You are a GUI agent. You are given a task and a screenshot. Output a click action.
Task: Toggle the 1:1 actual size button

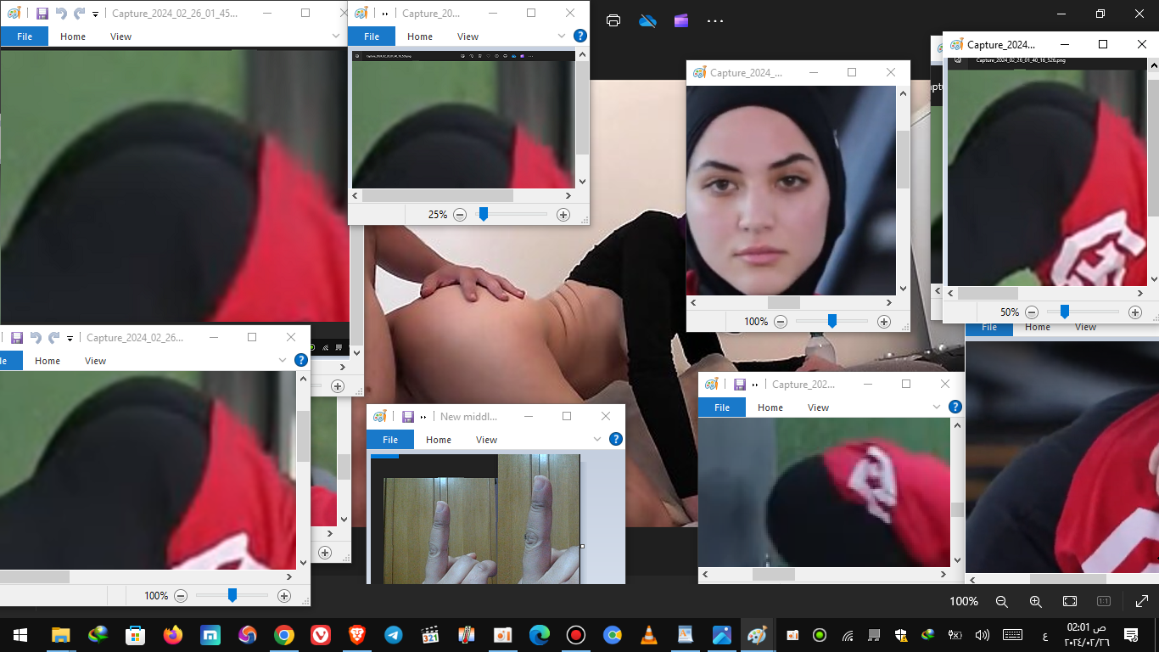pos(1103,601)
